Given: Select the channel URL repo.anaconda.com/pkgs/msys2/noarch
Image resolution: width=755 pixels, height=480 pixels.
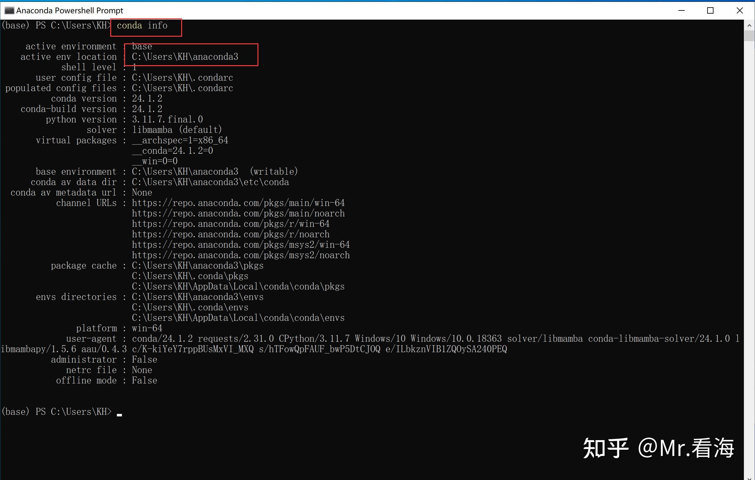Looking at the screenshot, I should click(241, 255).
